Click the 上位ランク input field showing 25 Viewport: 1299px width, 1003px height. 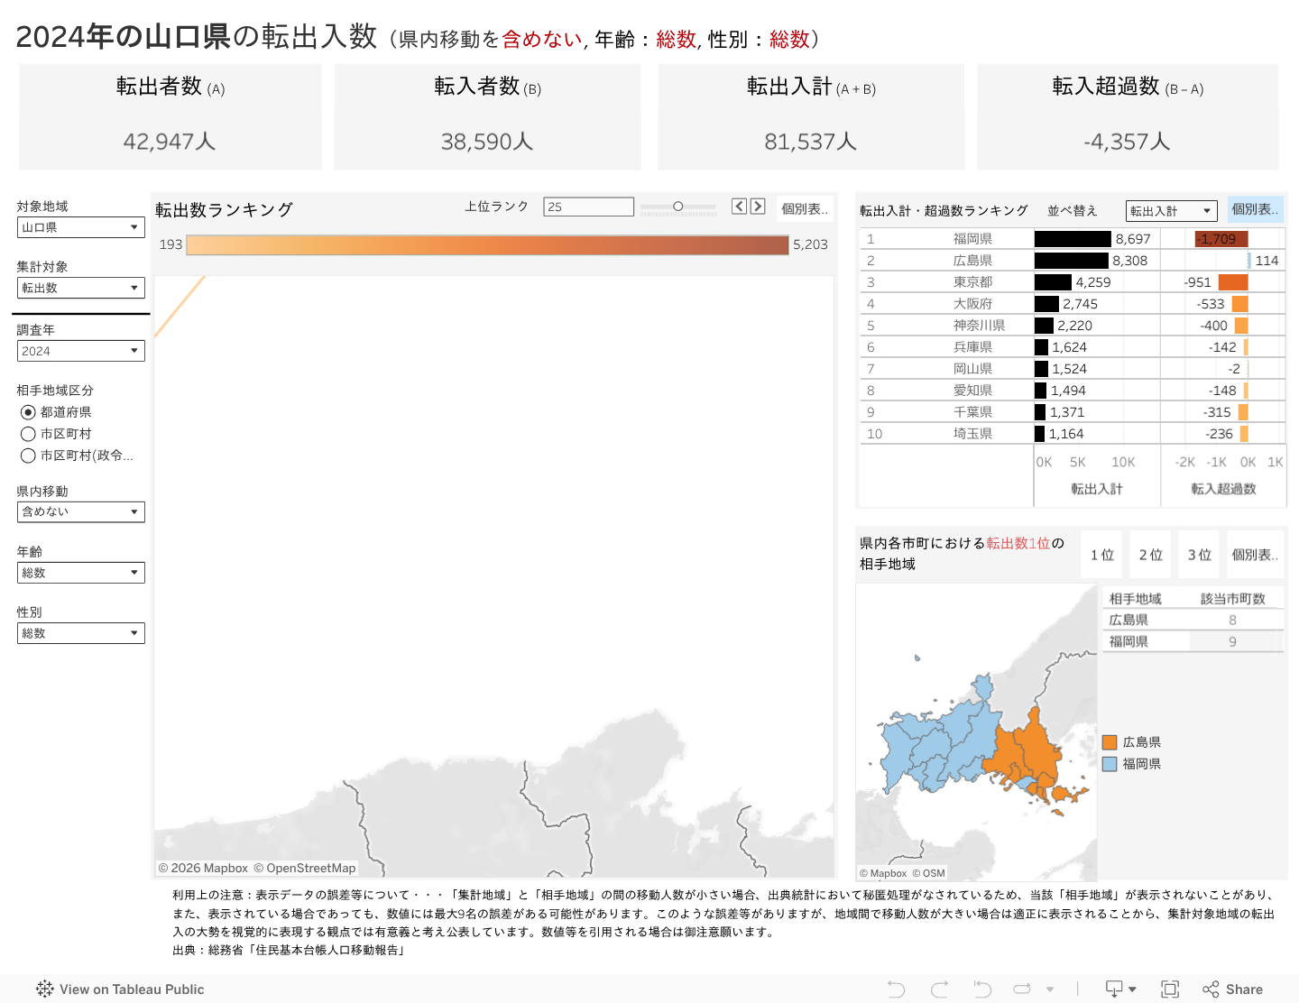click(588, 207)
